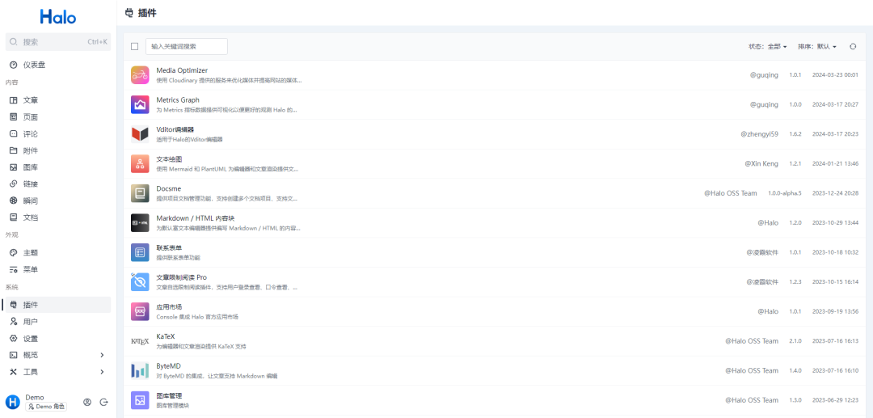Open 文档 in the sidebar

click(58, 217)
